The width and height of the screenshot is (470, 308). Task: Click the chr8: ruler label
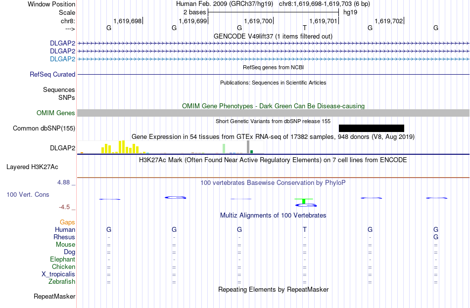click(68, 21)
